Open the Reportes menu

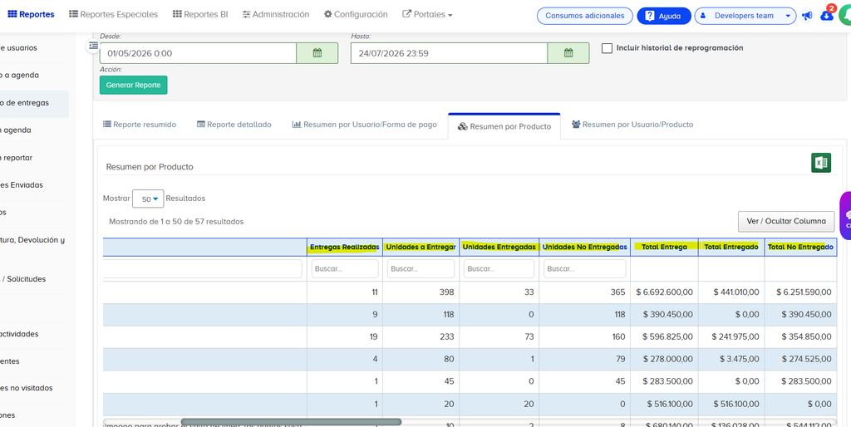(31, 15)
